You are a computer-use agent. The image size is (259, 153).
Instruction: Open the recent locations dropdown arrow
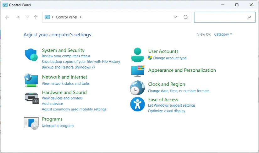27,17
